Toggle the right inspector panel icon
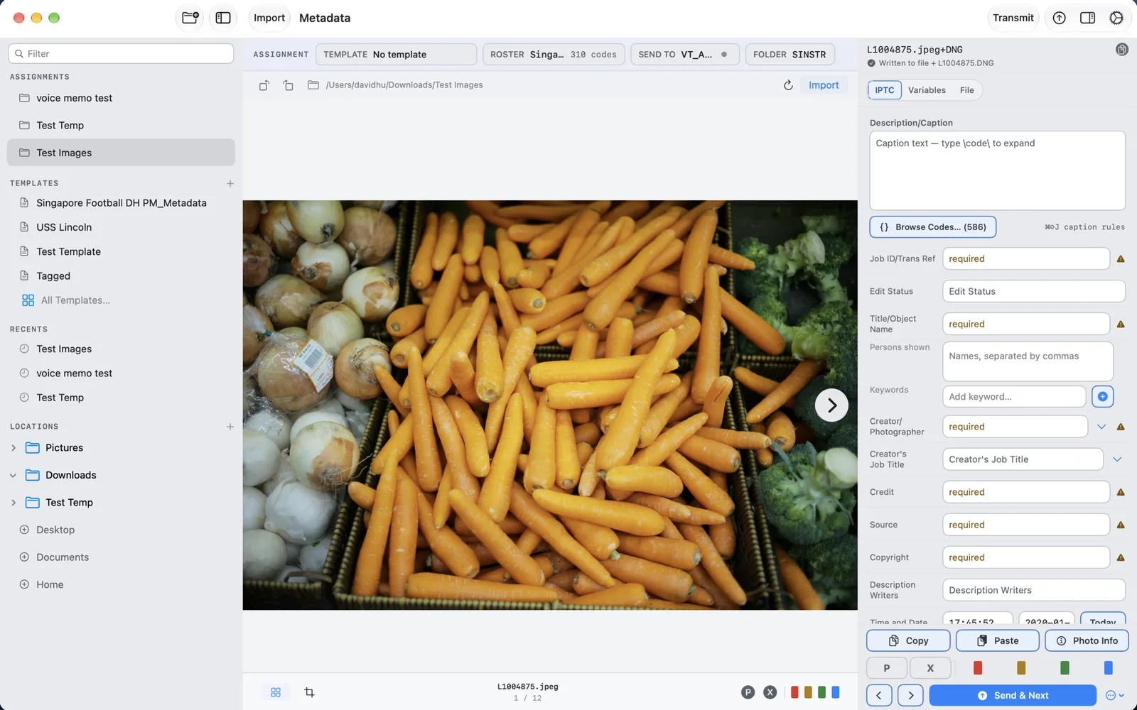 (1087, 18)
